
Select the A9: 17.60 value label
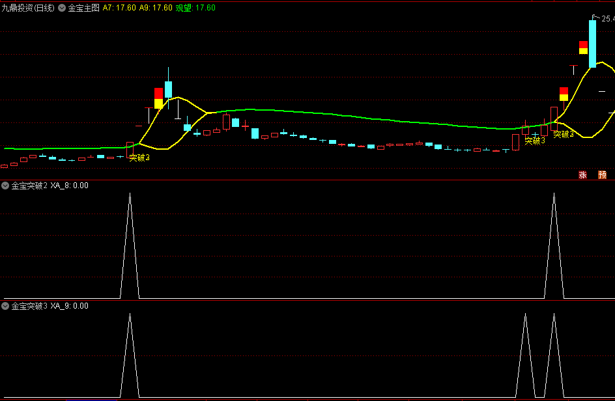click(x=156, y=8)
